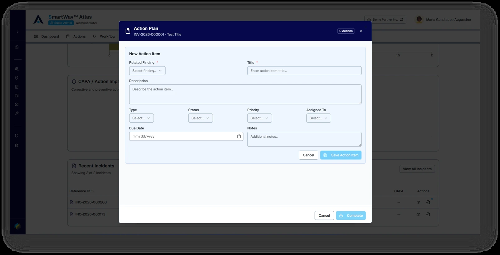Click the home icon in left sidebar
Screen dimensions: 500x255
(x=17, y=47)
